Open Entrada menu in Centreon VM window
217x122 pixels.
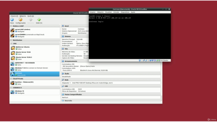point(116,12)
